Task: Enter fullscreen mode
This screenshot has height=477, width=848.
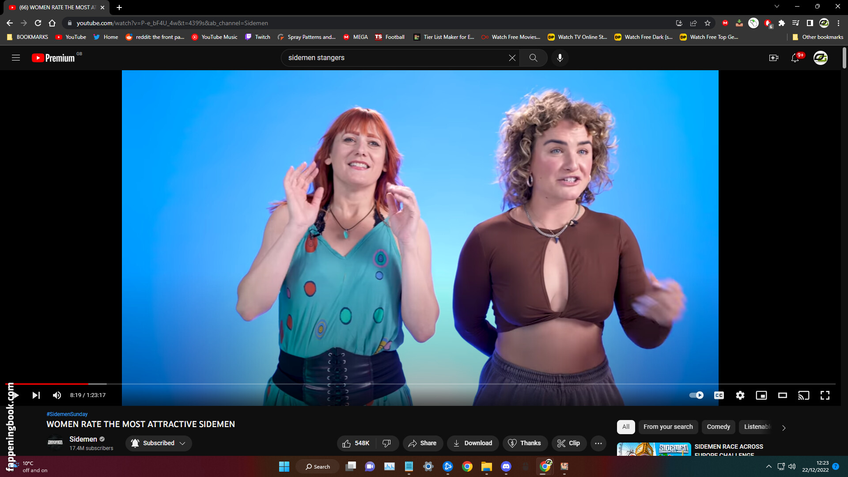Action: click(825, 395)
